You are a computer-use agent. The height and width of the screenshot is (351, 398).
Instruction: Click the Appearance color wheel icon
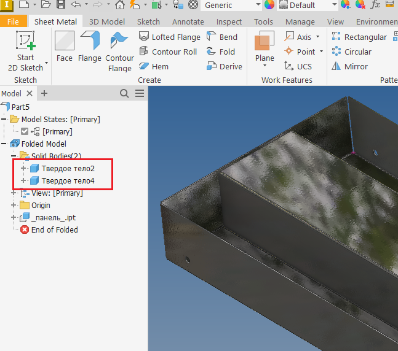[269, 4]
